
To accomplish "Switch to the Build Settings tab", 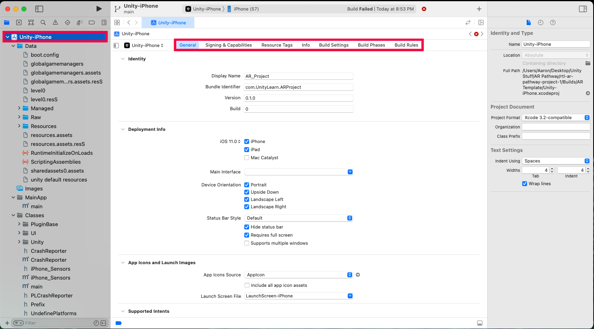I will tap(334, 45).
